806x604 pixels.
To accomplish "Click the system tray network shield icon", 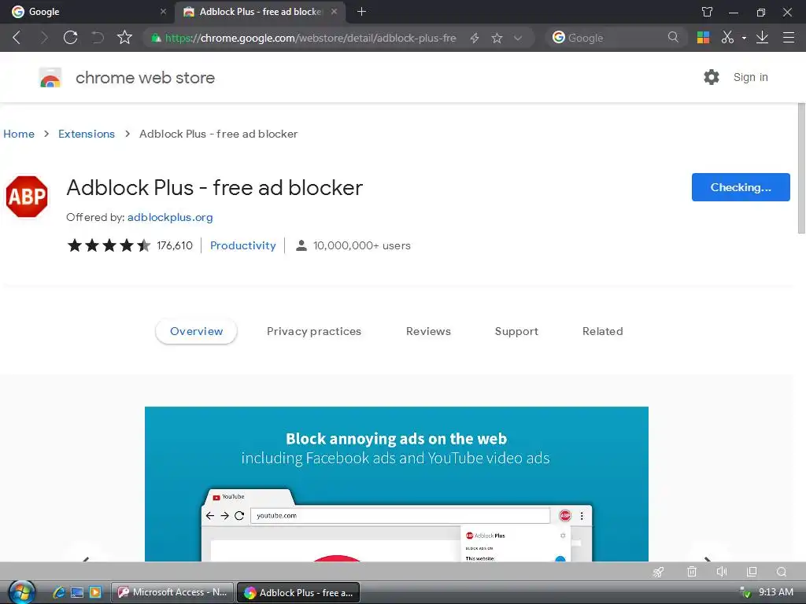I will (745, 593).
